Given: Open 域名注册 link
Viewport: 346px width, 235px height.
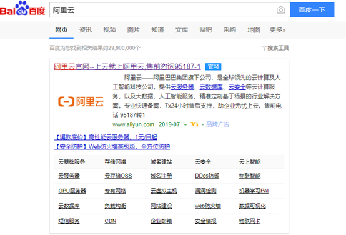Looking at the screenshot, I should coord(161,176).
